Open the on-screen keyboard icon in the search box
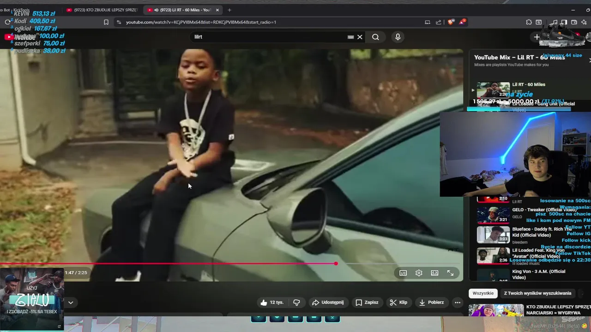The height and width of the screenshot is (332, 591). [350, 37]
